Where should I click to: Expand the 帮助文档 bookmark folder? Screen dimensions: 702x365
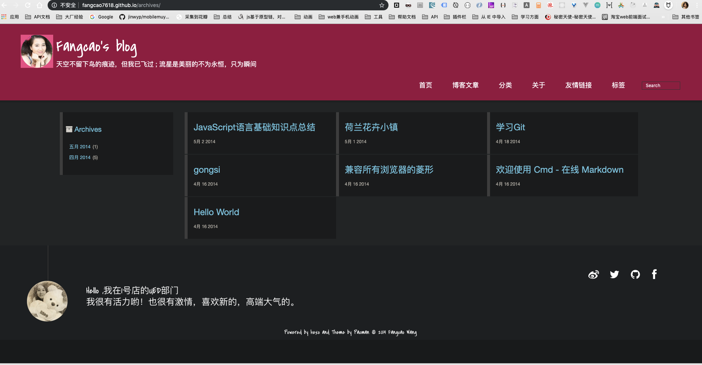[402, 17]
